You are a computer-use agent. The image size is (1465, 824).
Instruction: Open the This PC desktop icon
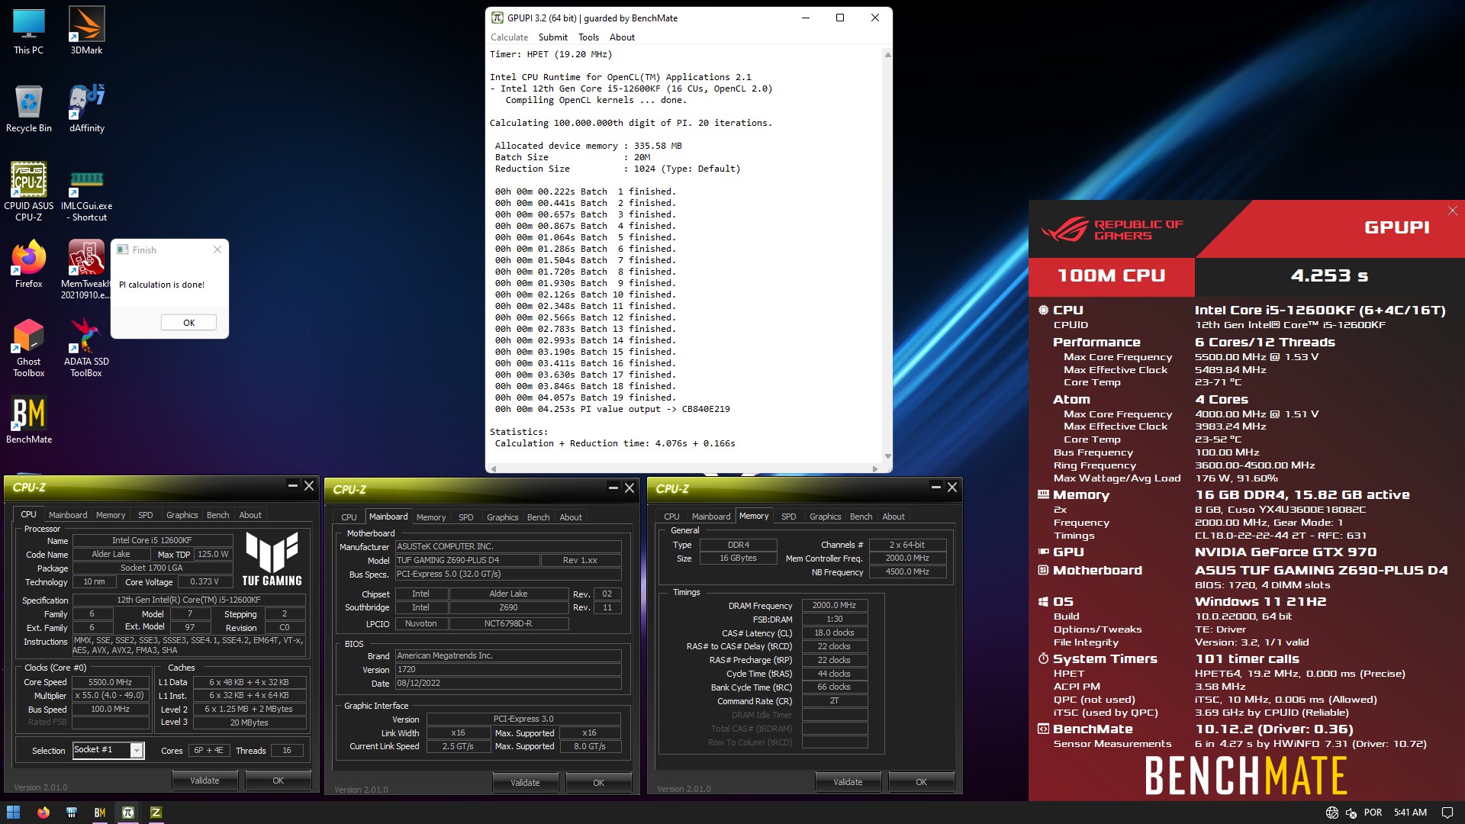point(28,31)
